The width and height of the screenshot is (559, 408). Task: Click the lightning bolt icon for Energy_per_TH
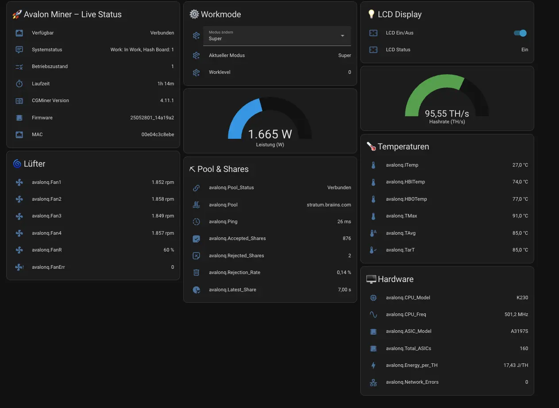point(373,366)
